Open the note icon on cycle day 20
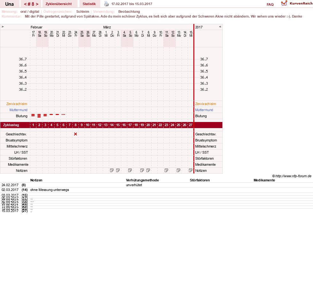 [x=148, y=171]
